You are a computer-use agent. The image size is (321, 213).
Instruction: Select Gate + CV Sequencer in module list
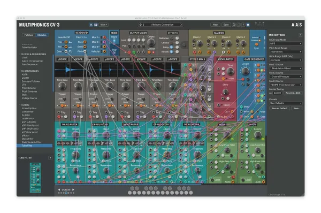point(32,61)
